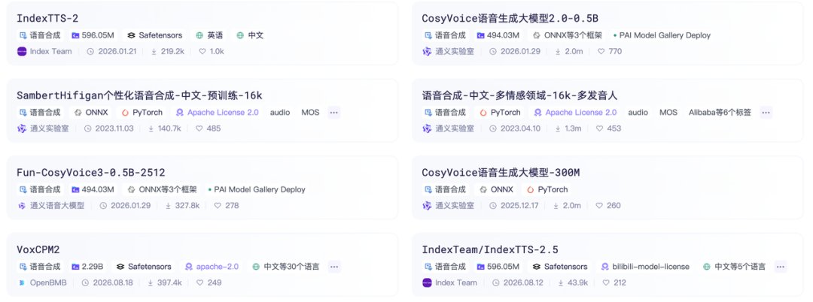Click heart like icon on IndexTTS-2 card
Screen dimensions: 813x302
202,51
